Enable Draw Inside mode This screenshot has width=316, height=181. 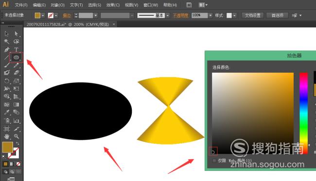(x=18, y=172)
